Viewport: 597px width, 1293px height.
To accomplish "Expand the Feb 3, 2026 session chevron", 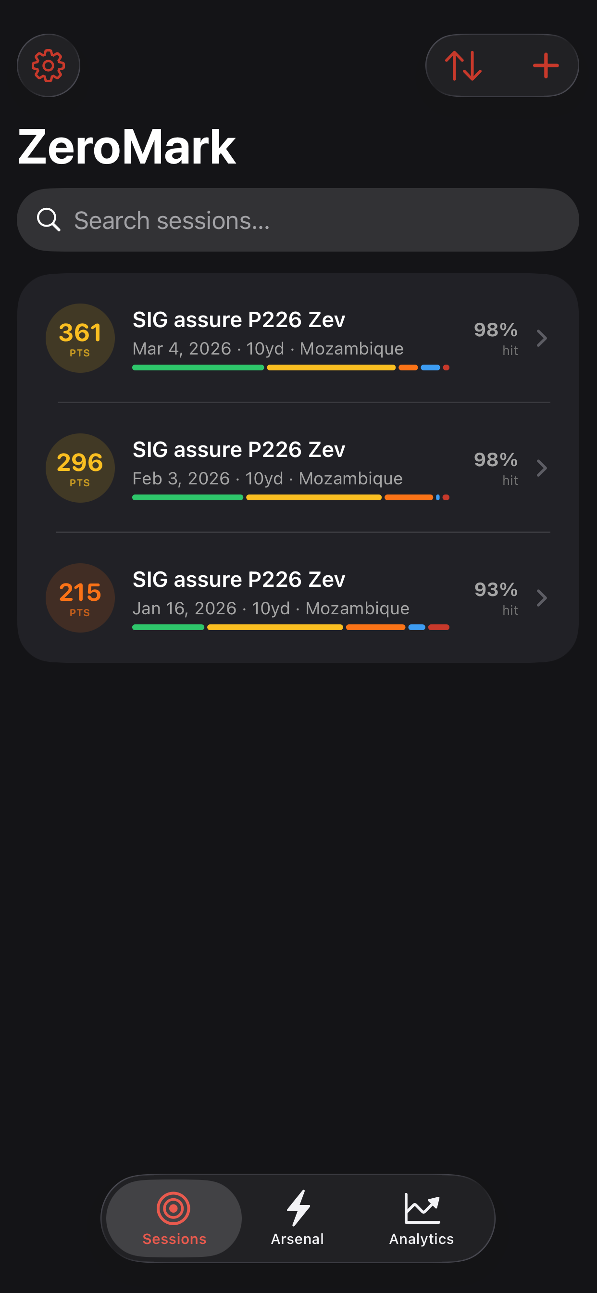I will pyautogui.click(x=541, y=469).
